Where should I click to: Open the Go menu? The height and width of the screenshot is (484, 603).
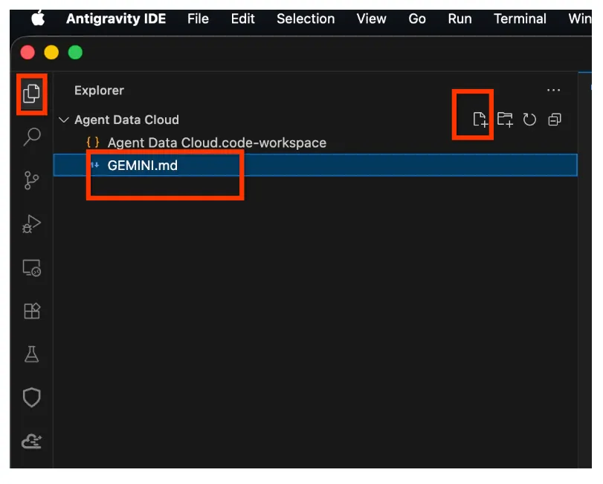coord(417,19)
